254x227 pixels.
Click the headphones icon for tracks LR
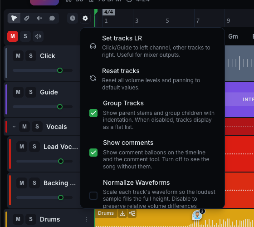pos(93,46)
